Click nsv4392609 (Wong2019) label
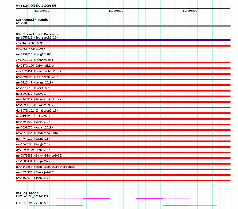 coord(33,122)
